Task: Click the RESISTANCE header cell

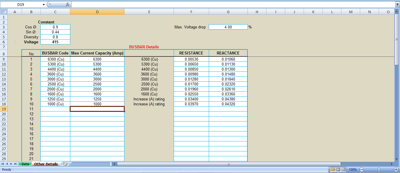Action: pyautogui.click(x=191, y=53)
